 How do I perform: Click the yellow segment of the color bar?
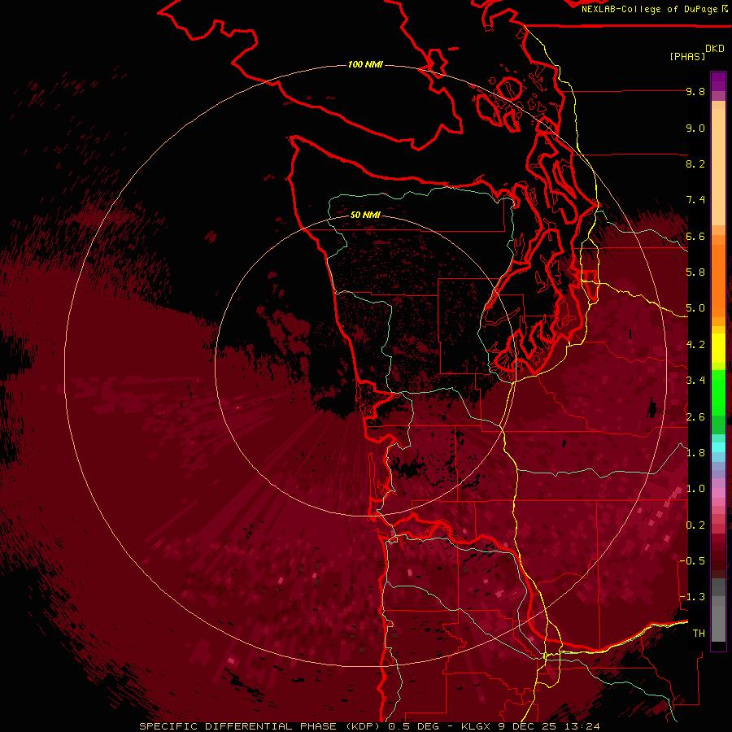tap(718, 348)
